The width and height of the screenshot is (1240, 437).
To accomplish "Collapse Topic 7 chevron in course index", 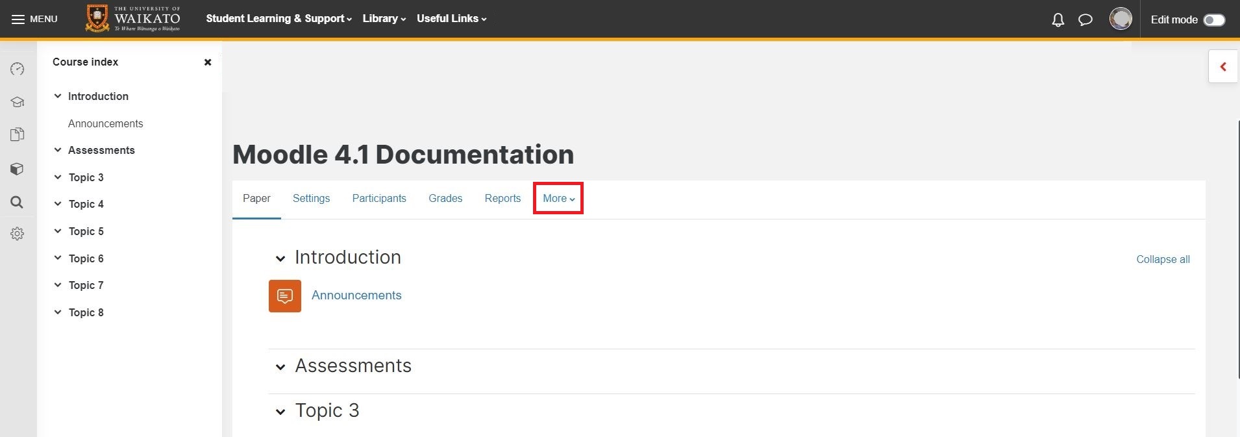I will click(x=58, y=285).
